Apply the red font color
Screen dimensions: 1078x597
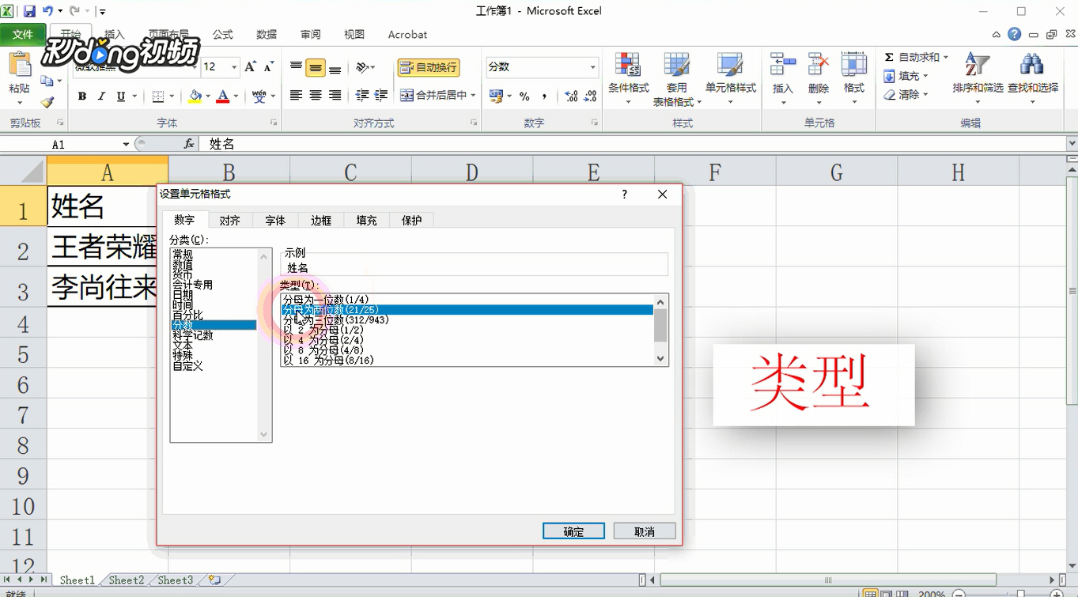coord(223,96)
